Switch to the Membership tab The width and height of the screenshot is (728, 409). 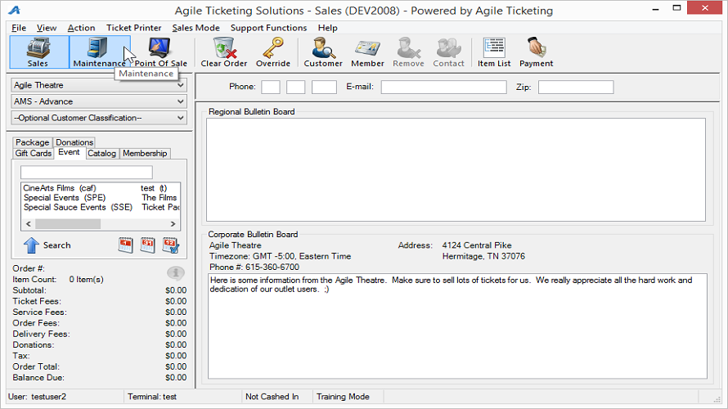[145, 153]
